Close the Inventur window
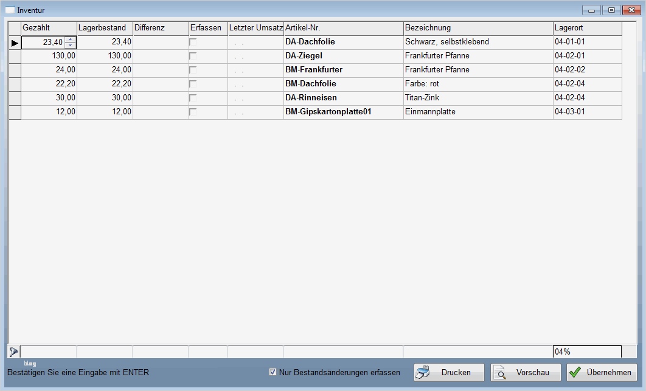The width and height of the screenshot is (646, 391). pos(631,10)
